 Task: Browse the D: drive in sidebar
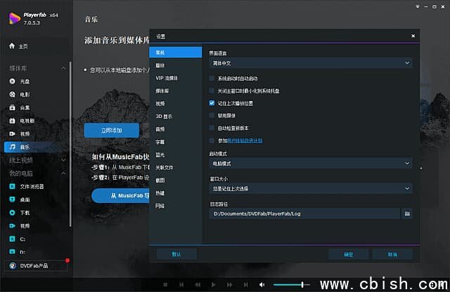click(x=17, y=252)
